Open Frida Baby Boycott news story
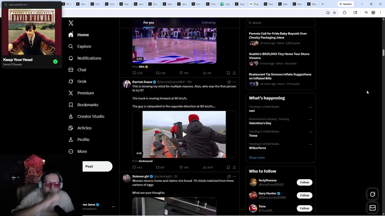Image resolution: width=385 pixels, height=216 pixels. point(281,38)
